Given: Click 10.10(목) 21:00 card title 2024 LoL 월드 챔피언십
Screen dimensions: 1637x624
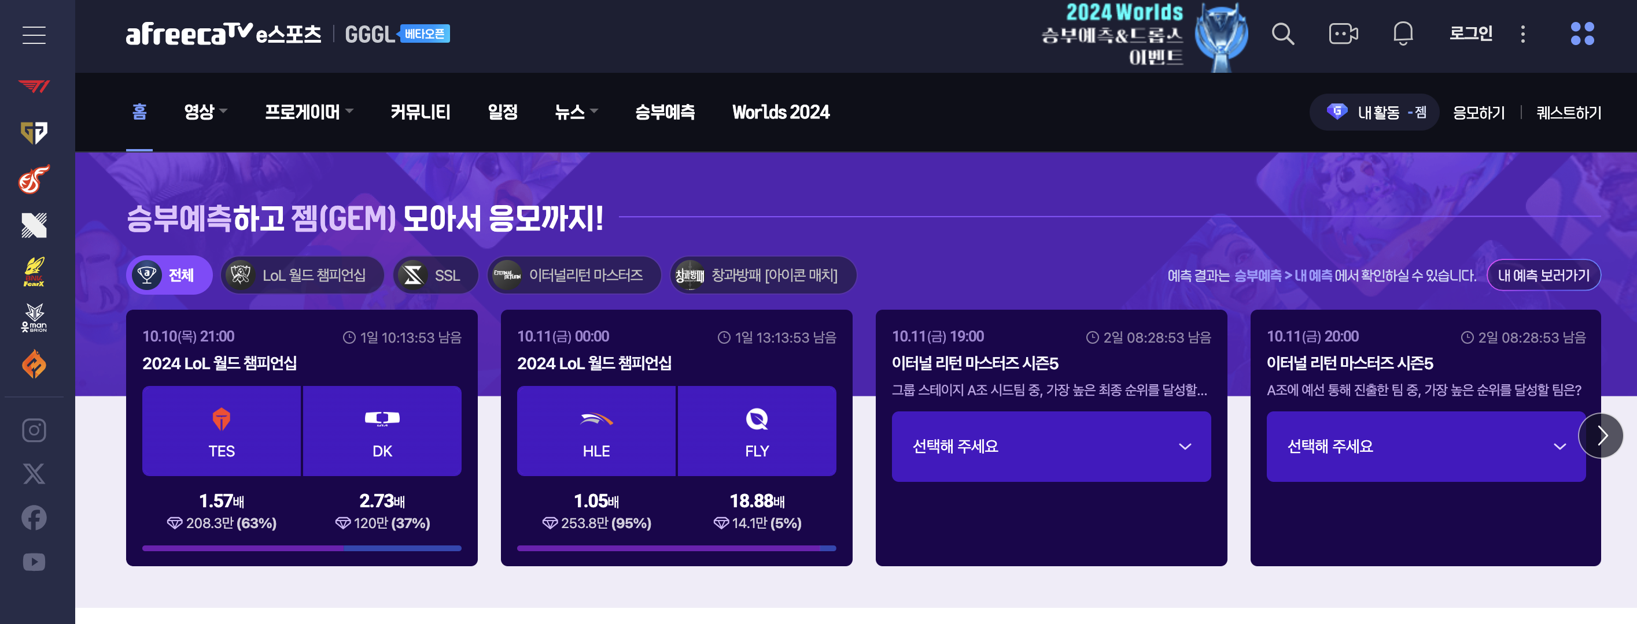Looking at the screenshot, I should point(219,363).
